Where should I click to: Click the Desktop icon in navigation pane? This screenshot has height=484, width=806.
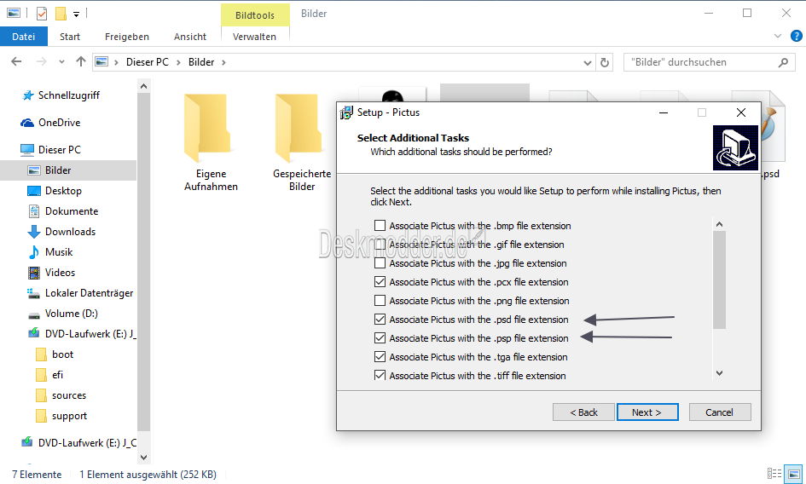(x=34, y=191)
